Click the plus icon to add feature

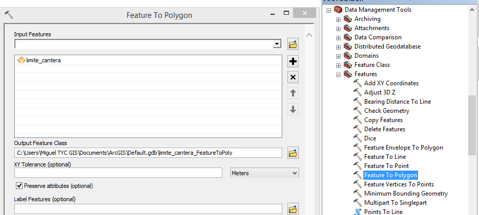(x=293, y=61)
